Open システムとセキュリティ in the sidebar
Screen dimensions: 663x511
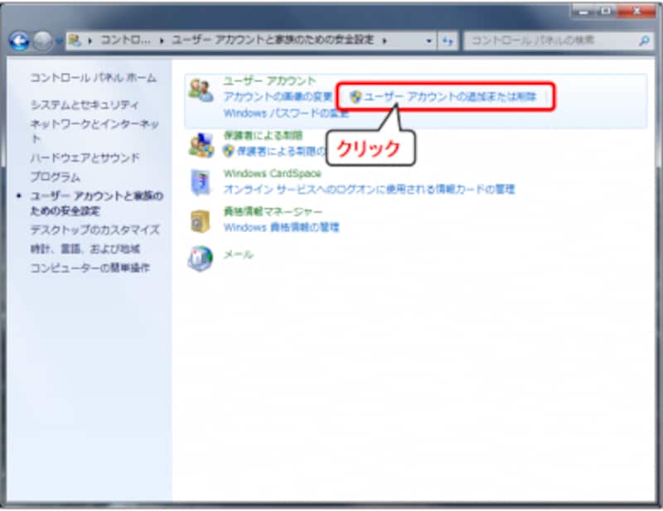(x=85, y=105)
